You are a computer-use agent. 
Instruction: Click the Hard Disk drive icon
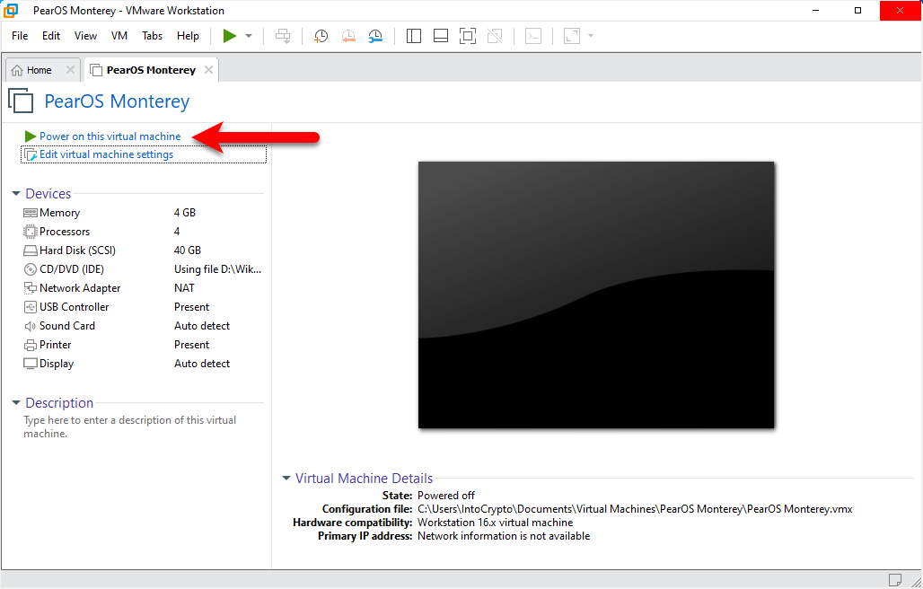pyautogui.click(x=30, y=251)
